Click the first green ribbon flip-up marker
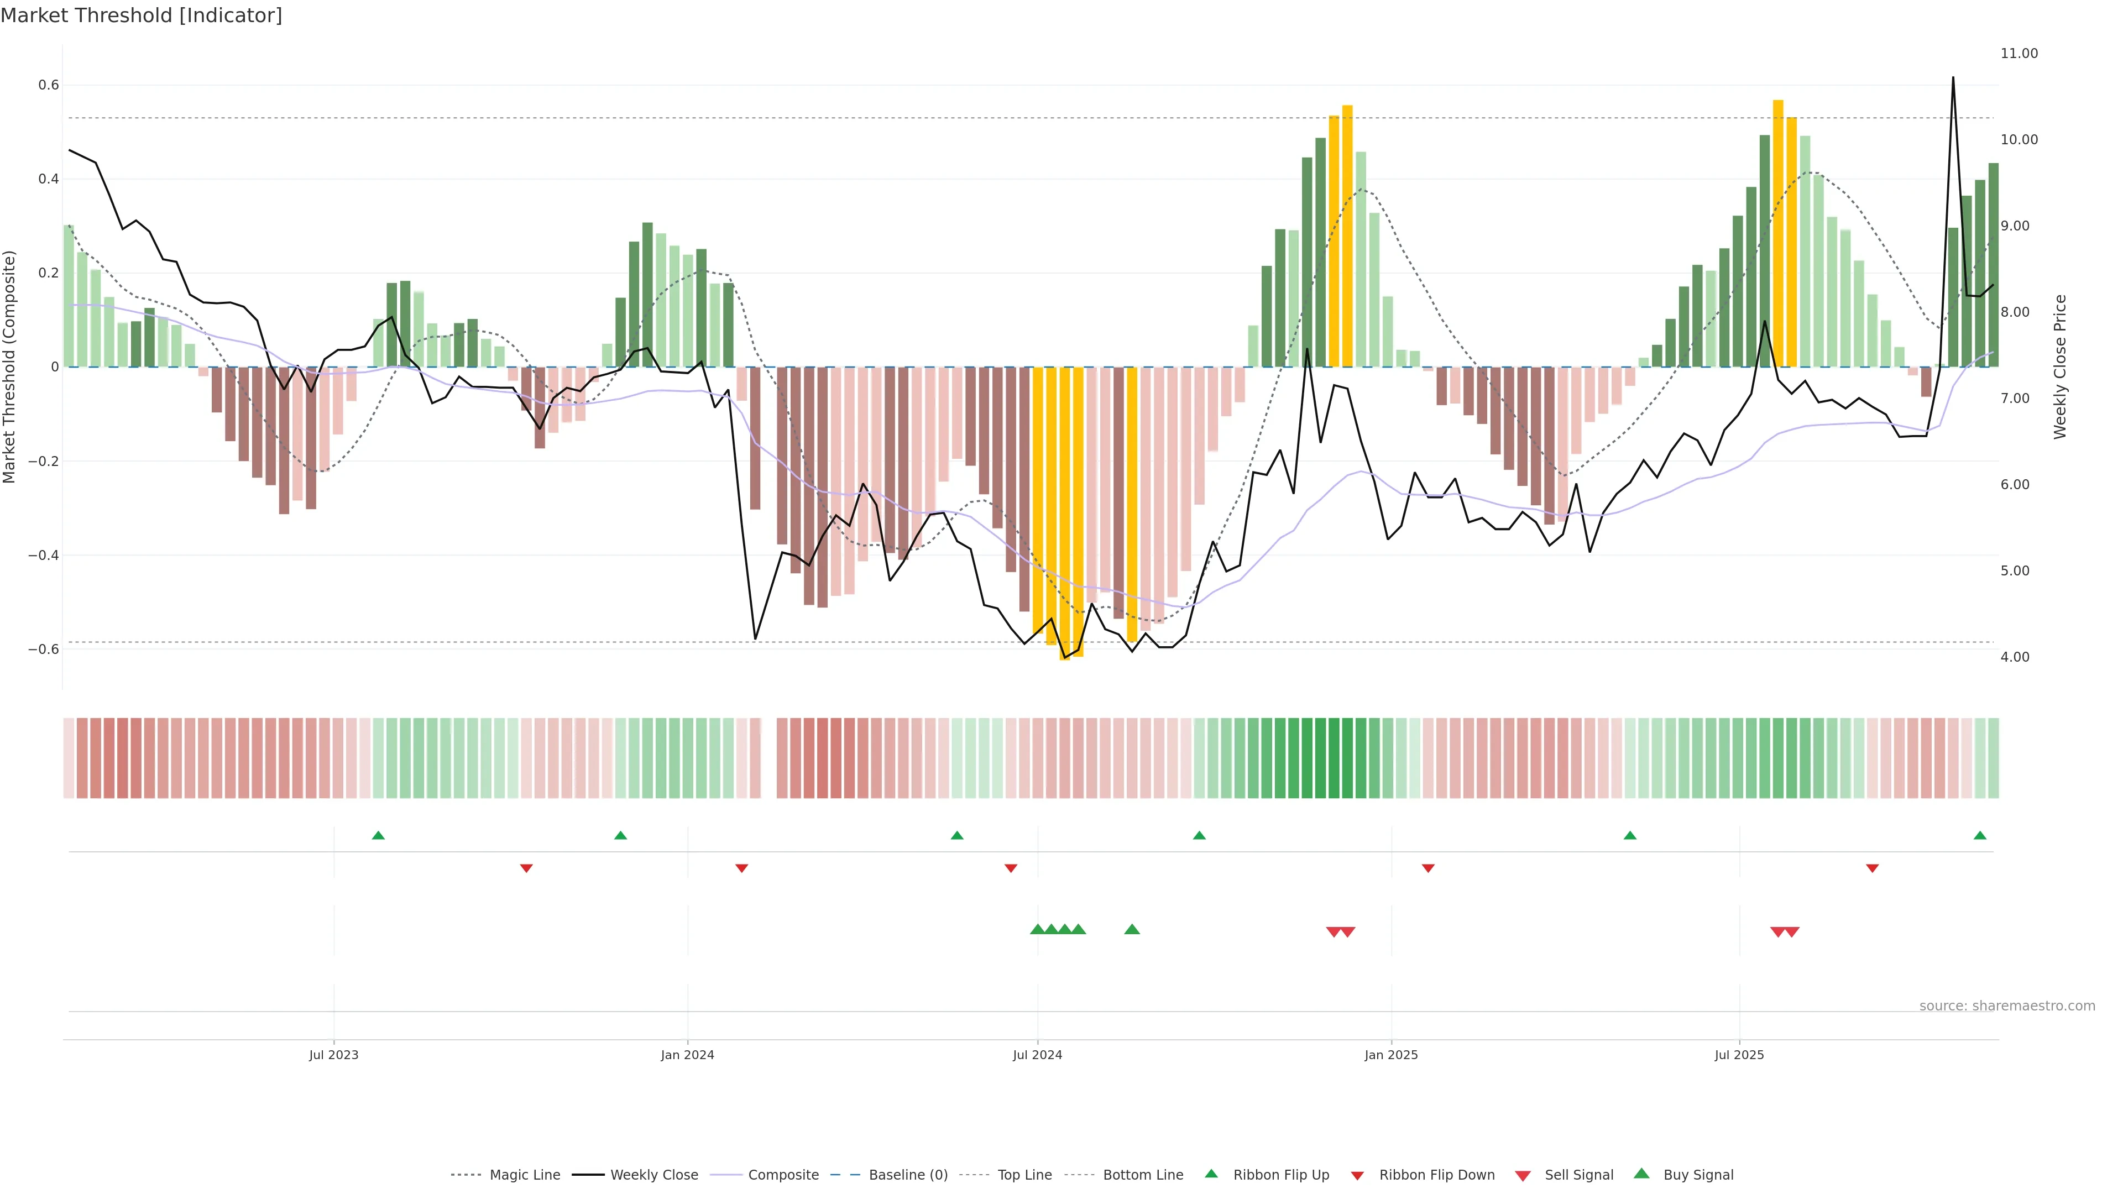The image size is (2123, 1194). coord(378,836)
